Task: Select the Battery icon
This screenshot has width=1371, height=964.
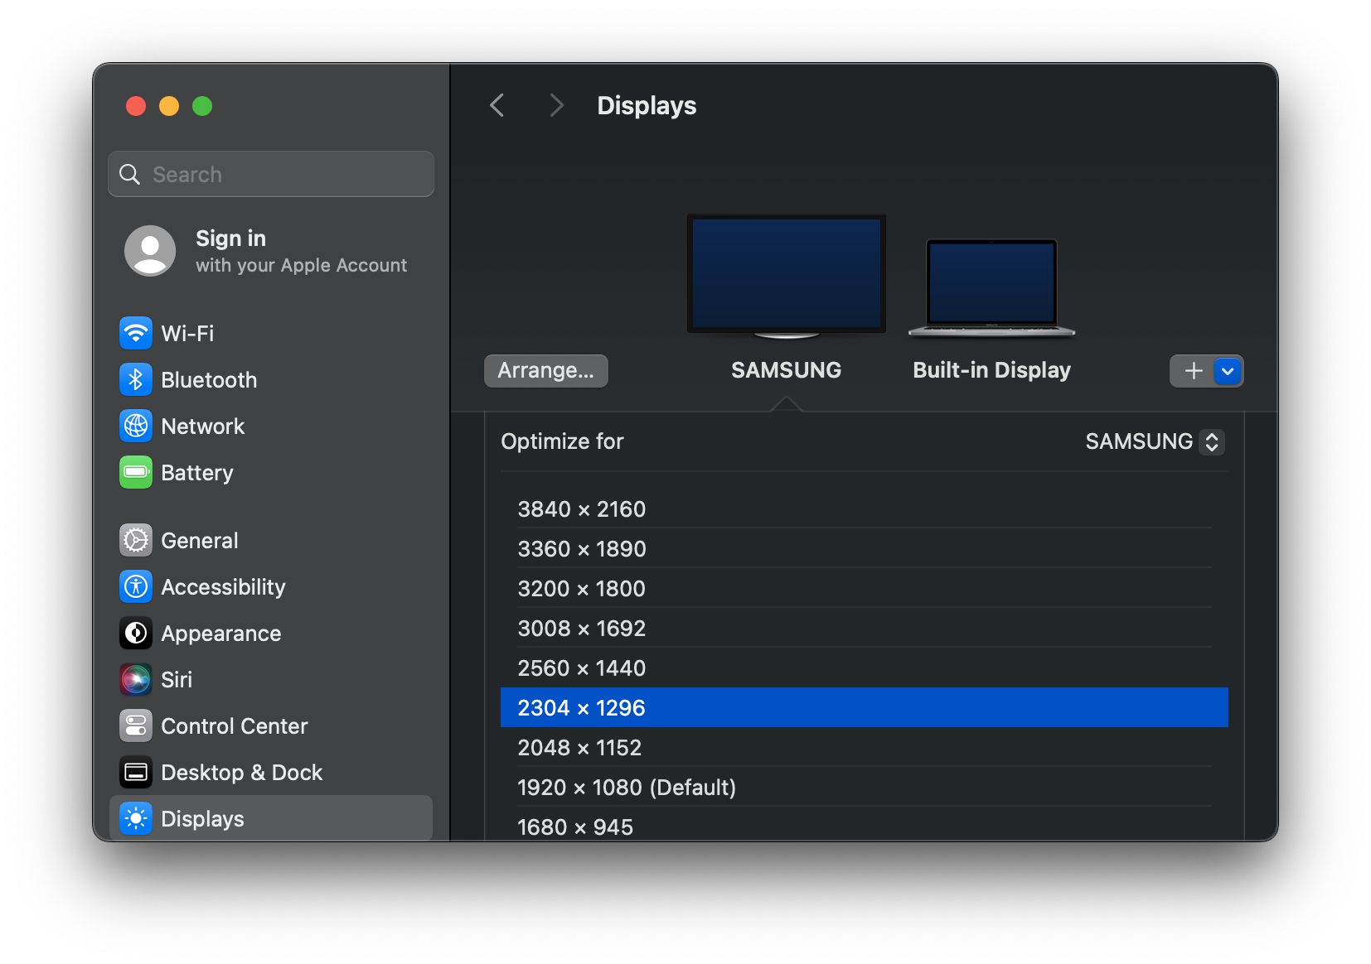Action: 136,472
